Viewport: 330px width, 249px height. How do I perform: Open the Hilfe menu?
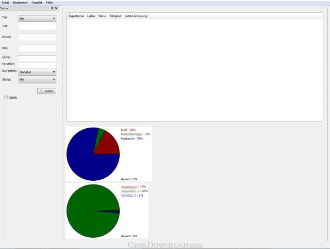click(x=49, y=3)
